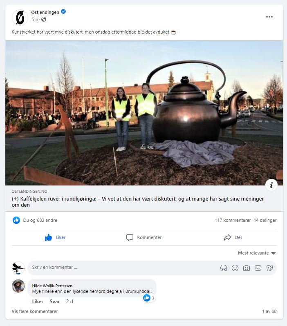This screenshot has width=287, height=326.
Task: Open the three-dot post options menu
Action: tap(269, 17)
